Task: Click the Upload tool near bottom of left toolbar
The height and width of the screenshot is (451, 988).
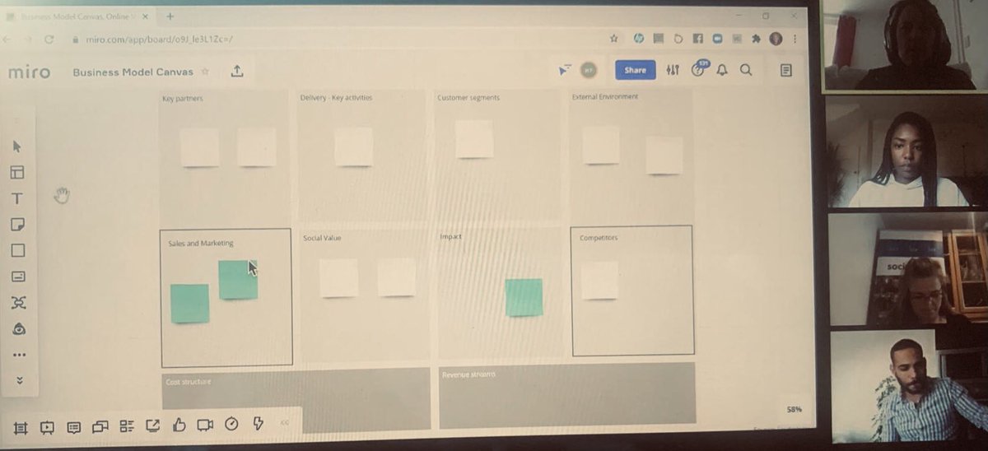Action: (x=19, y=328)
